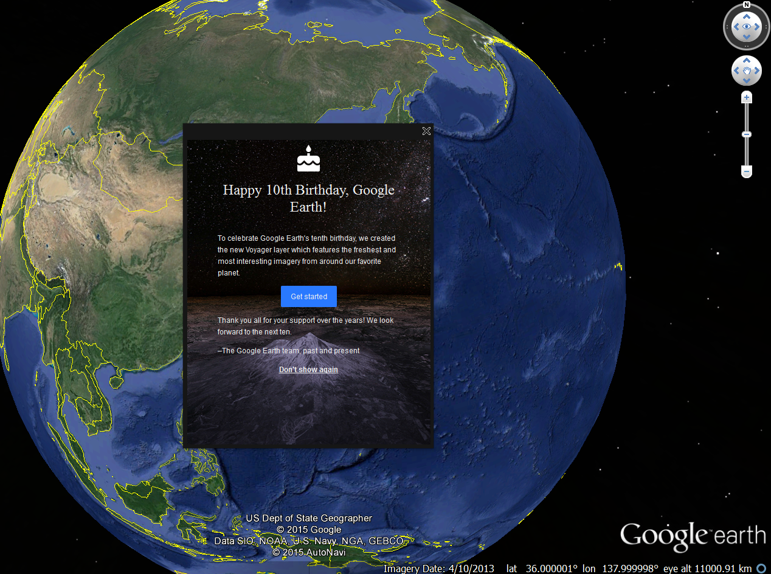
Task: Click the zoom slider track above the handle
Action: tap(747, 117)
